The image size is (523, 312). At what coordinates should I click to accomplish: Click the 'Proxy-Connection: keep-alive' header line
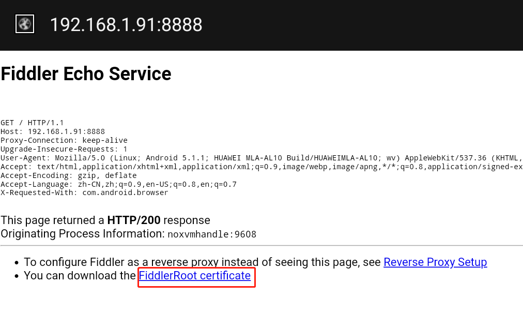point(64,140)
